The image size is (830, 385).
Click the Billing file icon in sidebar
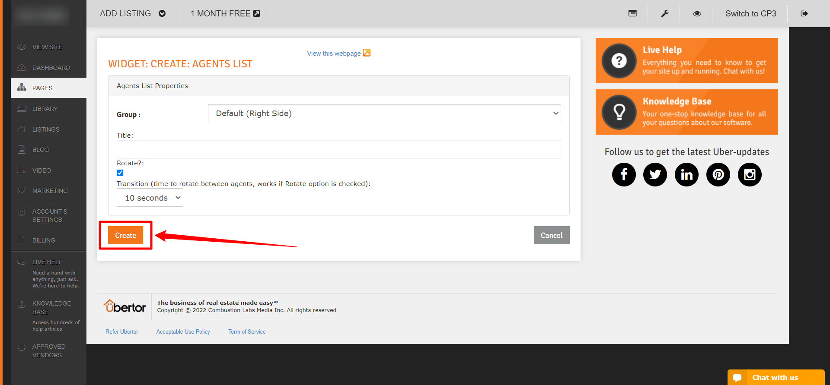click(22, 240)
